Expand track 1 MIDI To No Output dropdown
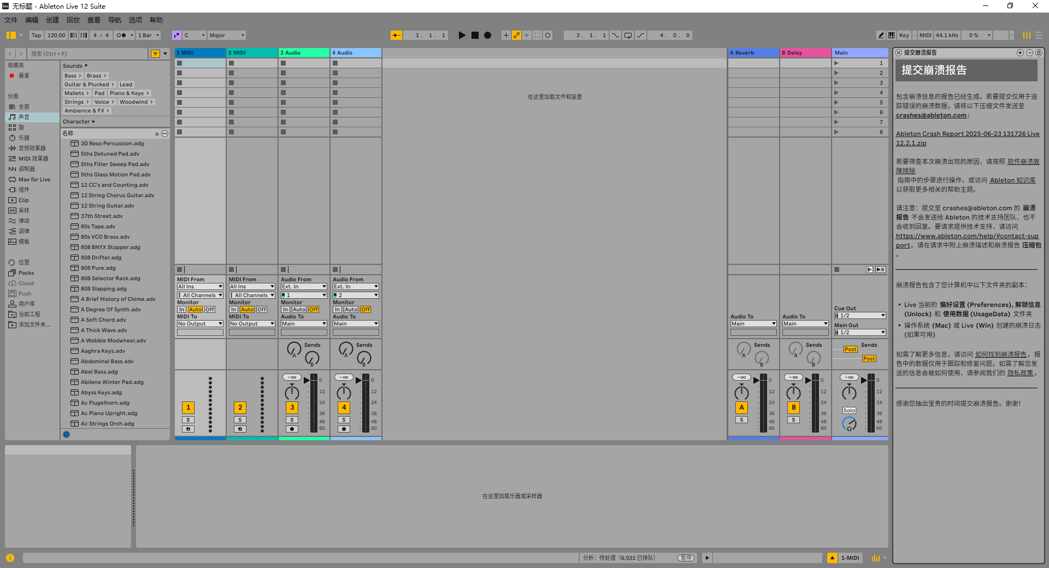The width and height of the screenshot is (1049, 568). click(200, 324)
